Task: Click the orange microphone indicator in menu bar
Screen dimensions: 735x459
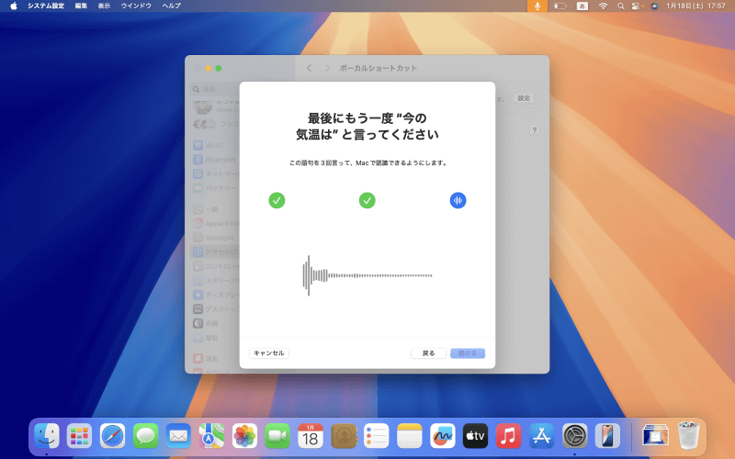Action: point(537,6)
